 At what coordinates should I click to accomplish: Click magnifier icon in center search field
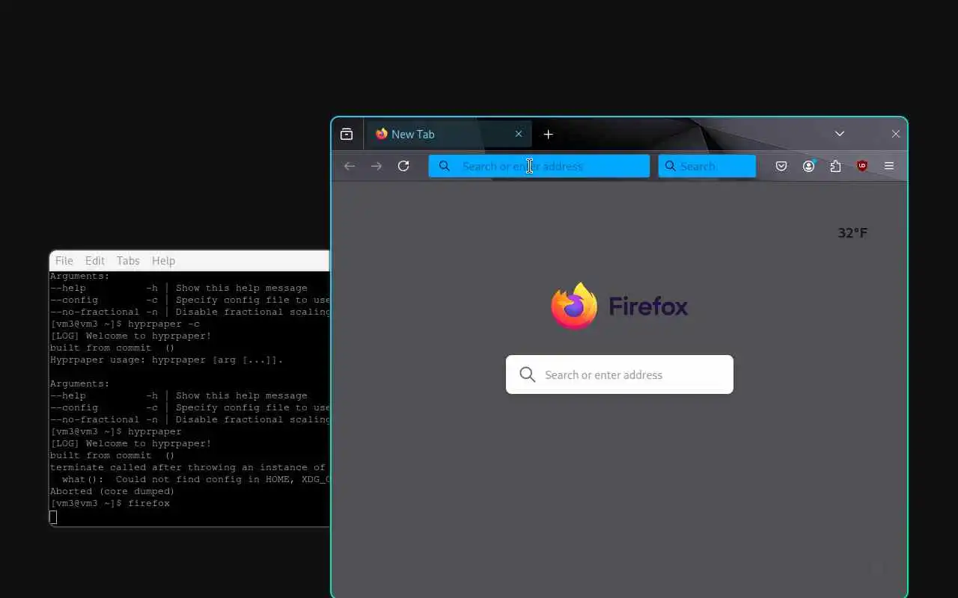528,374
